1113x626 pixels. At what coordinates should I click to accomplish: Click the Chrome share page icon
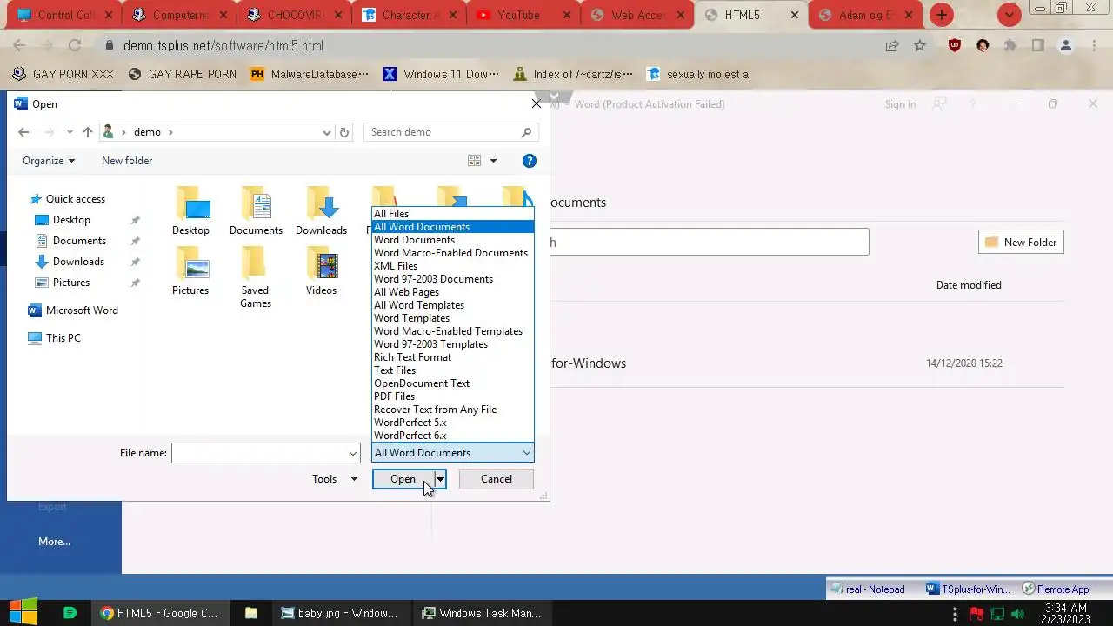pos(892,46)
